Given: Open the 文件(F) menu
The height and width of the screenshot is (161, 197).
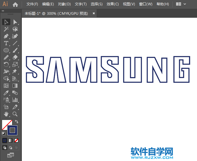Looking at the screenshot, I should (x=32, y=4).
